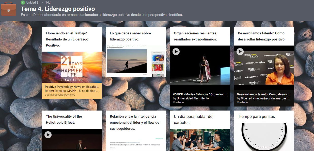Open #5FICF Marisa Salanova video link
The height and width of the screenshot is (151, 314).
click(x=200, y=94)
